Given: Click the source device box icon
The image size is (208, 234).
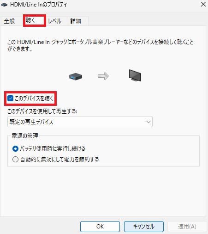Looking at the screenshot, I should [76, 76].
